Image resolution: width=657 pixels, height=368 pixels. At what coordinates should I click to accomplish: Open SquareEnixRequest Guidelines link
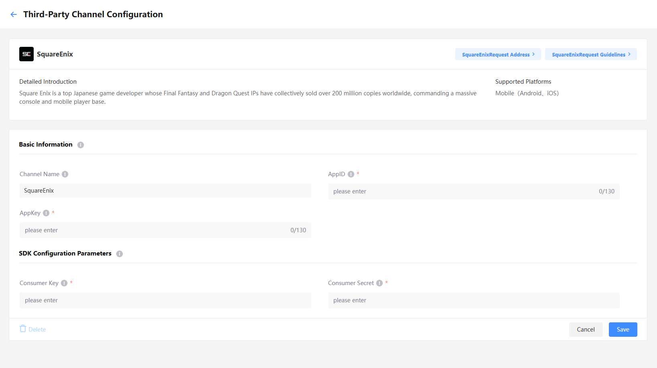[591, 54]
